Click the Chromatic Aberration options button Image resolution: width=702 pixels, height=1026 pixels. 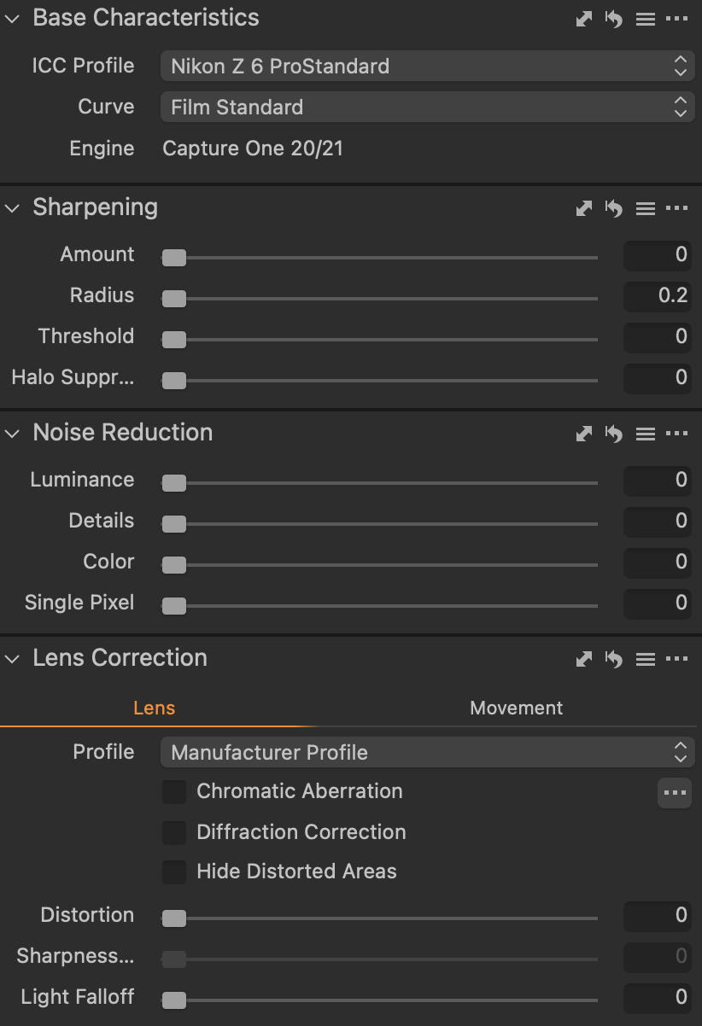675,793
